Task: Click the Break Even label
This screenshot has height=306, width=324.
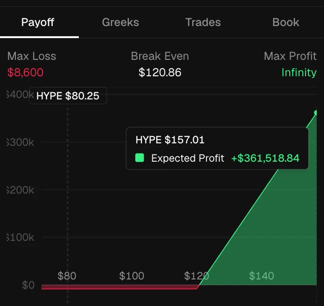Action: (160, 56)
